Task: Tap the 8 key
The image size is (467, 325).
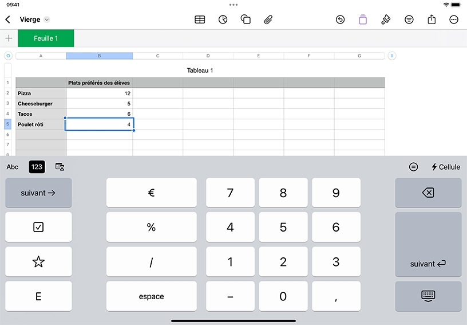Action: 283,193
